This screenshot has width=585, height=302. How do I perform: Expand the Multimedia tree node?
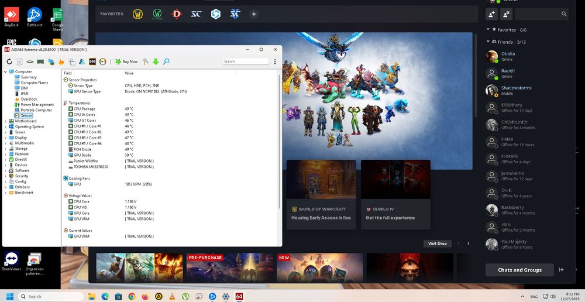[x=5, y=143]
